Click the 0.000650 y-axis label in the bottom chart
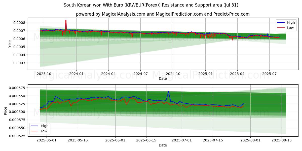The width and height of the screenshot is (302, 151). click(17, 96)
